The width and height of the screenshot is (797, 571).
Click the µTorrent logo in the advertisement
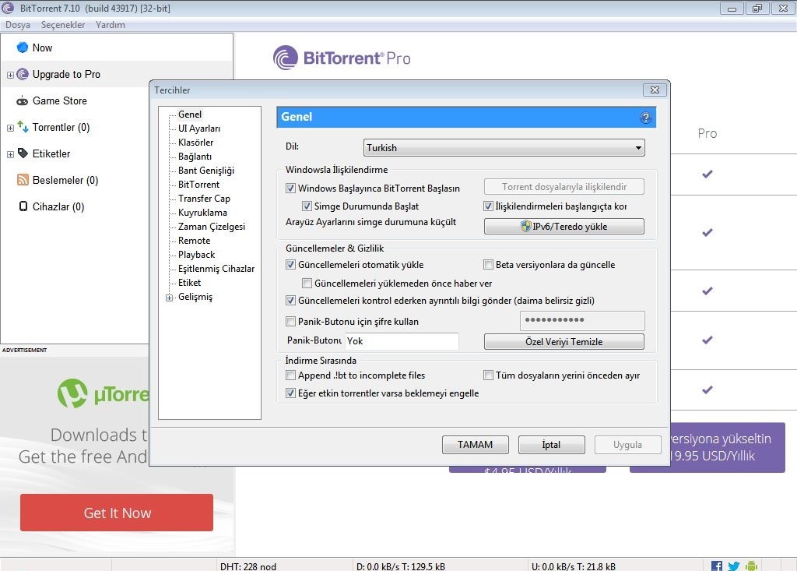[x=104, y=393]
